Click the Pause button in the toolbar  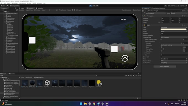(x=94, y=6)
